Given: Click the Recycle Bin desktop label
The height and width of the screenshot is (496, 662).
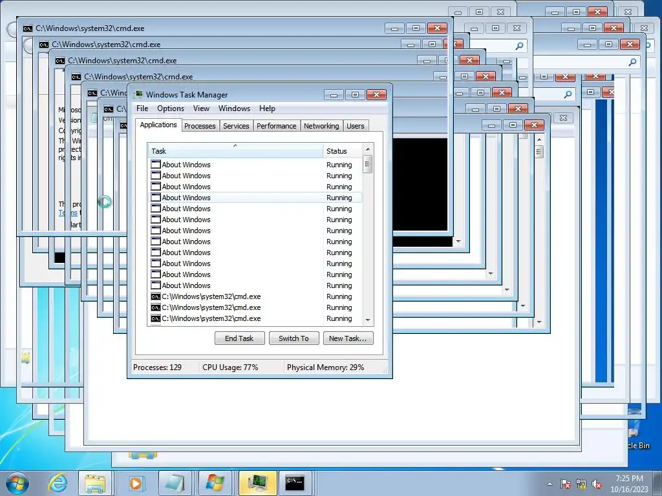Looking at the screenshot, I should point(638,446).
